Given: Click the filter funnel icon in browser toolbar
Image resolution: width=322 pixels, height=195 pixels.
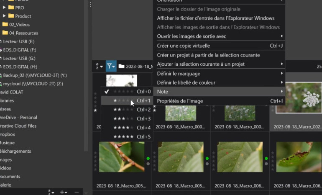Looking at the screenshot, I should point(110,66).
